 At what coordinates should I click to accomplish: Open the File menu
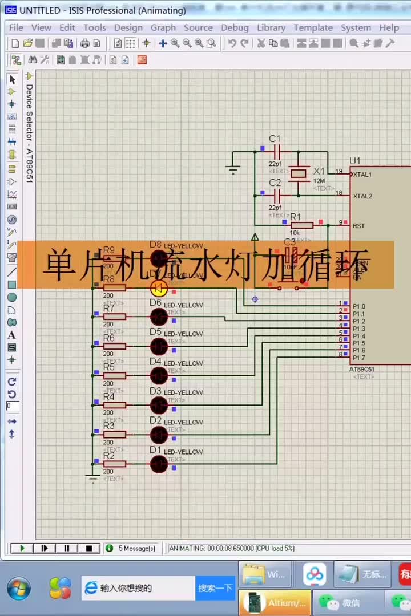pos(16,27)
